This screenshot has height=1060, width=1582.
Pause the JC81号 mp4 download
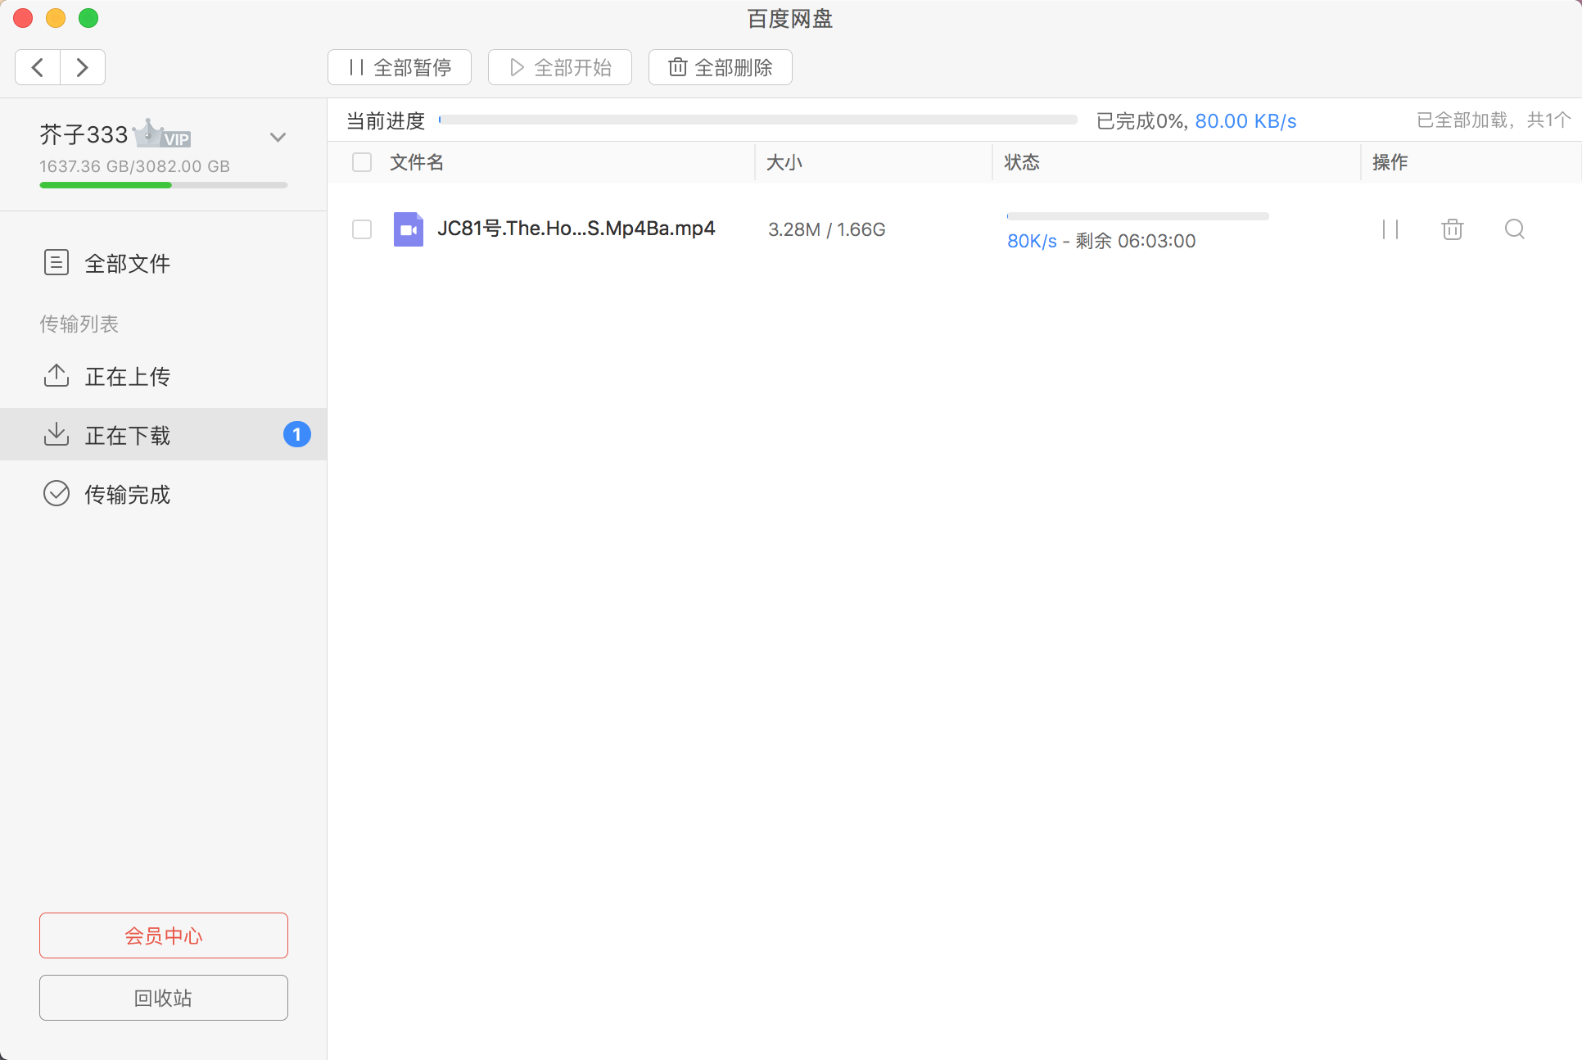click(1390, 229)
